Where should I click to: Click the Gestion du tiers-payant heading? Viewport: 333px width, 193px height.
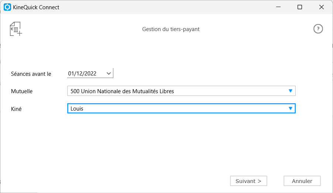[171, 29]
